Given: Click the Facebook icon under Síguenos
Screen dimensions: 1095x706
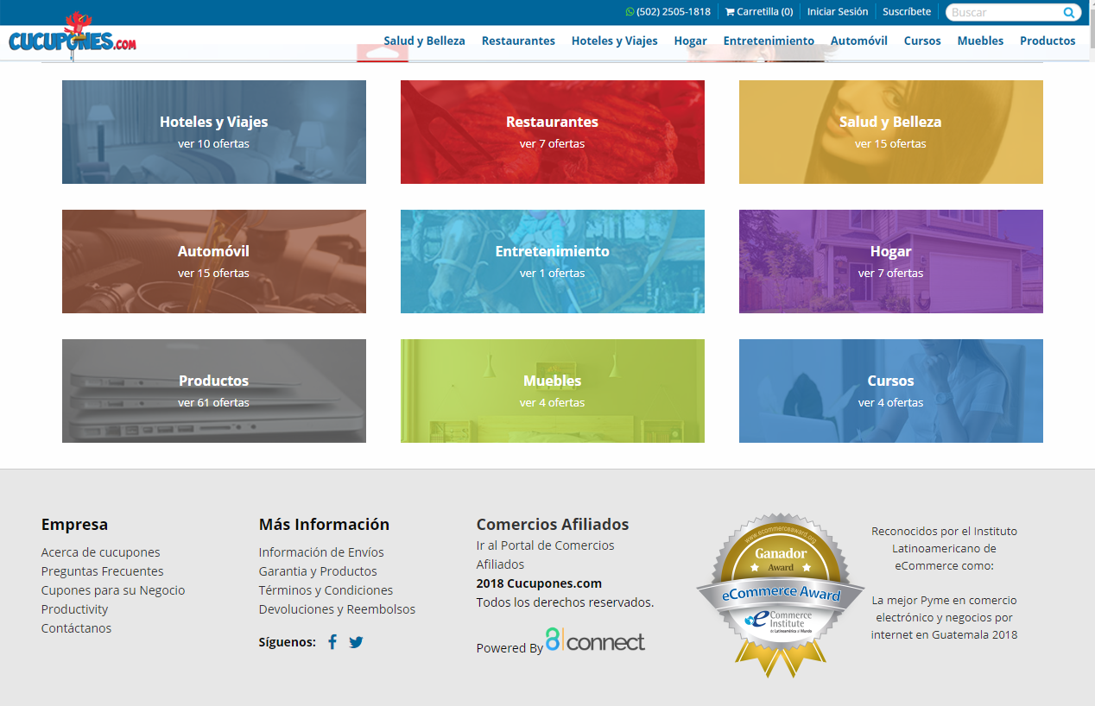Looking at the screenshot, I should click(332, 642).
